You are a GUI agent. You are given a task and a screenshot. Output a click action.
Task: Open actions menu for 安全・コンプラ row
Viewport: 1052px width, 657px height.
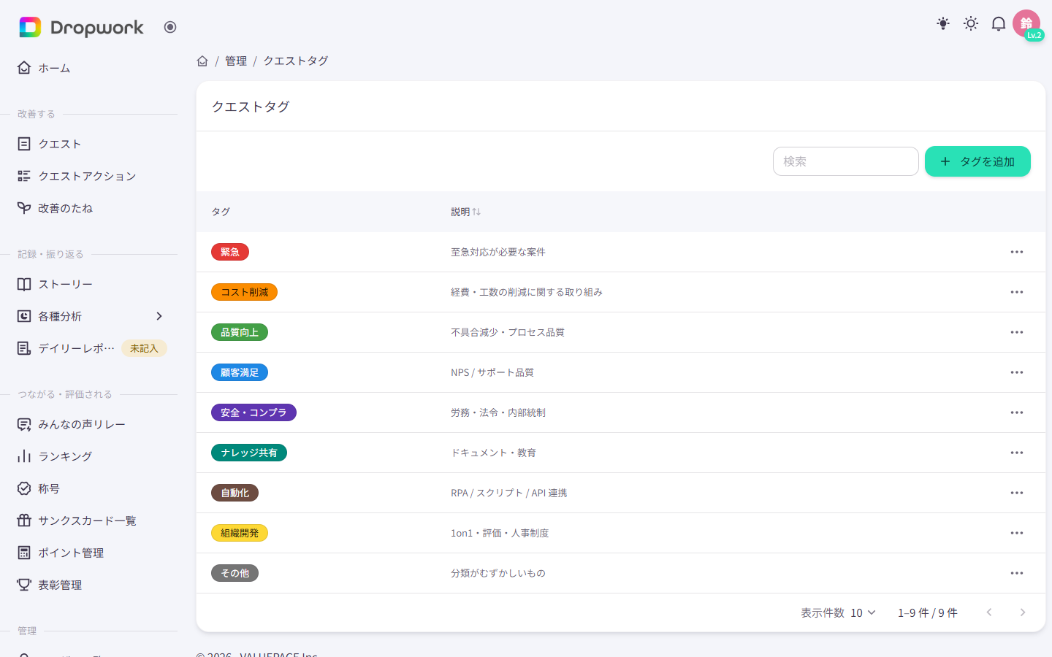(1017, 412)
